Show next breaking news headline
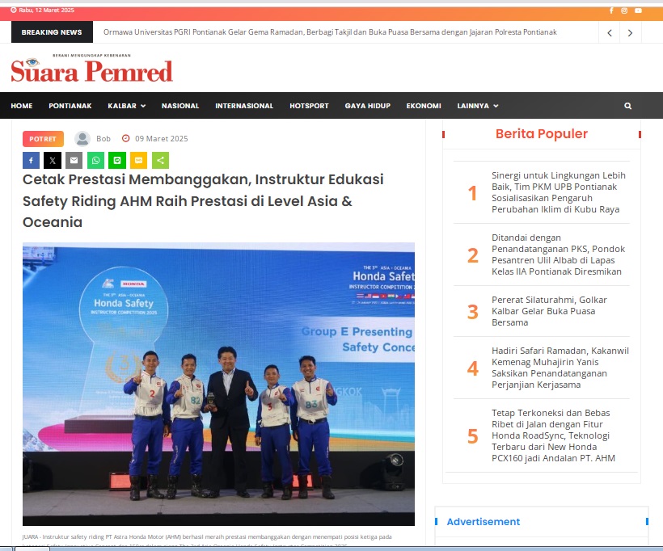Viewport: 663px width, 551px height. point(631,32)
